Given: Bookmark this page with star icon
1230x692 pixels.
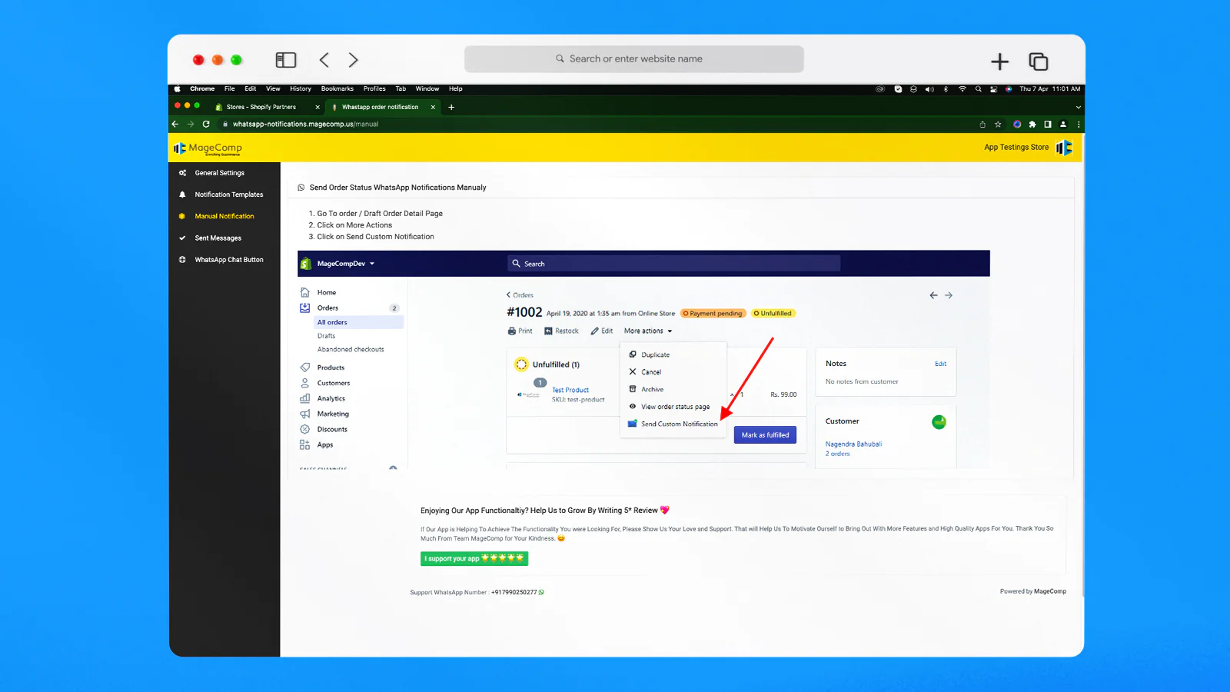Looking at the screenshot, I should click(x=998, y=124).
